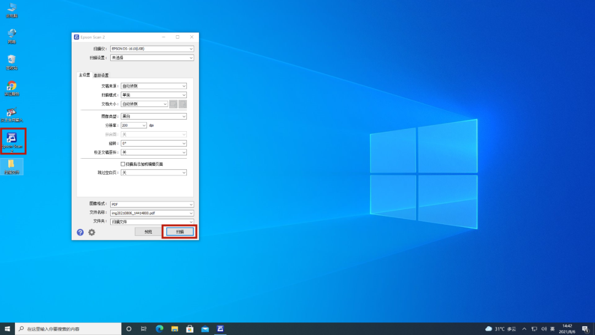This screenshot has height=335, width=595.
Task: Focus the taskbar search box
Action: 68,328
